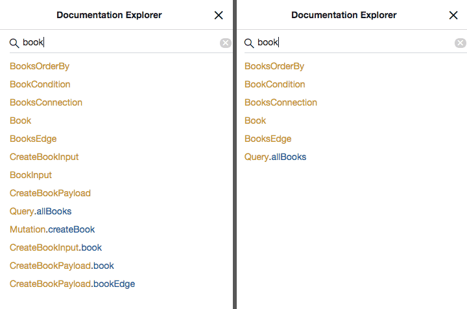
Task: Close the left Documentation Explorer panel
Action: point(219,16)
